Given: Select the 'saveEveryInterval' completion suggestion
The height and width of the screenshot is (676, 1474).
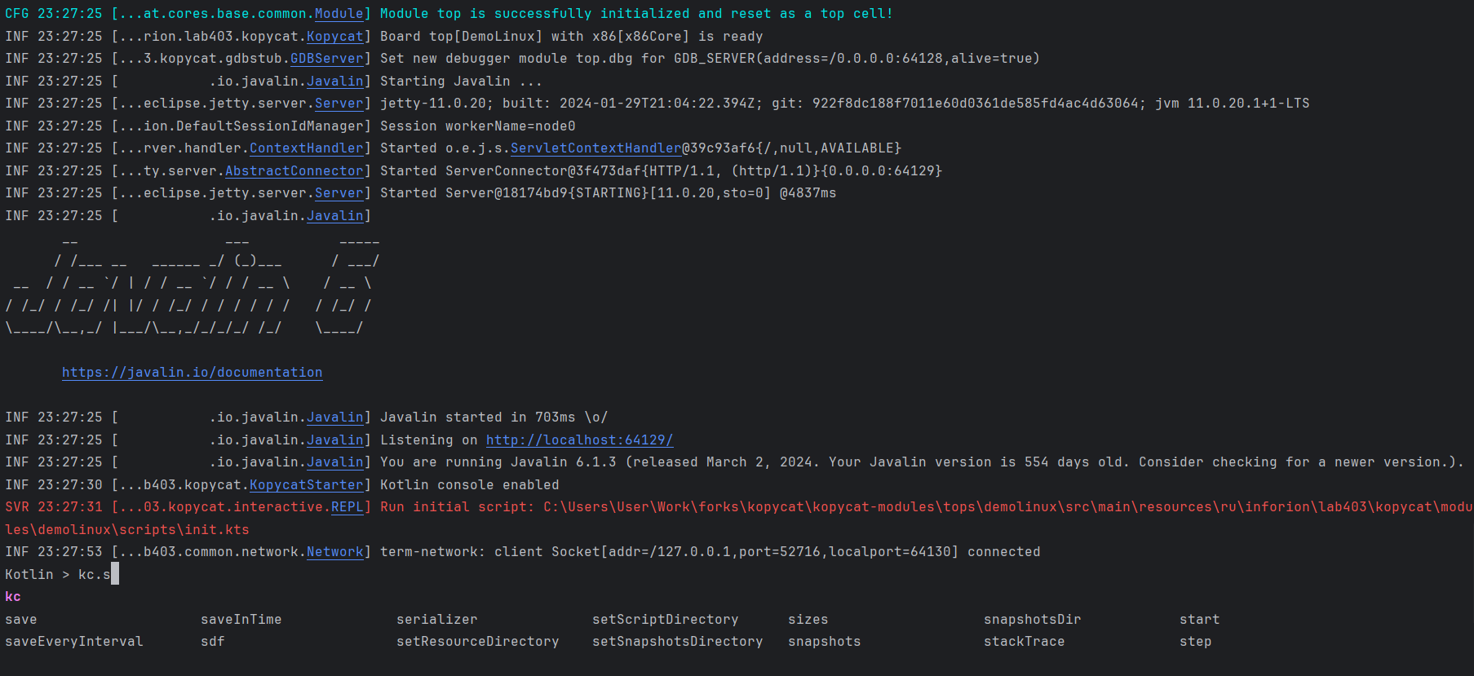Looking at the screenshot, I should point(74,642).
